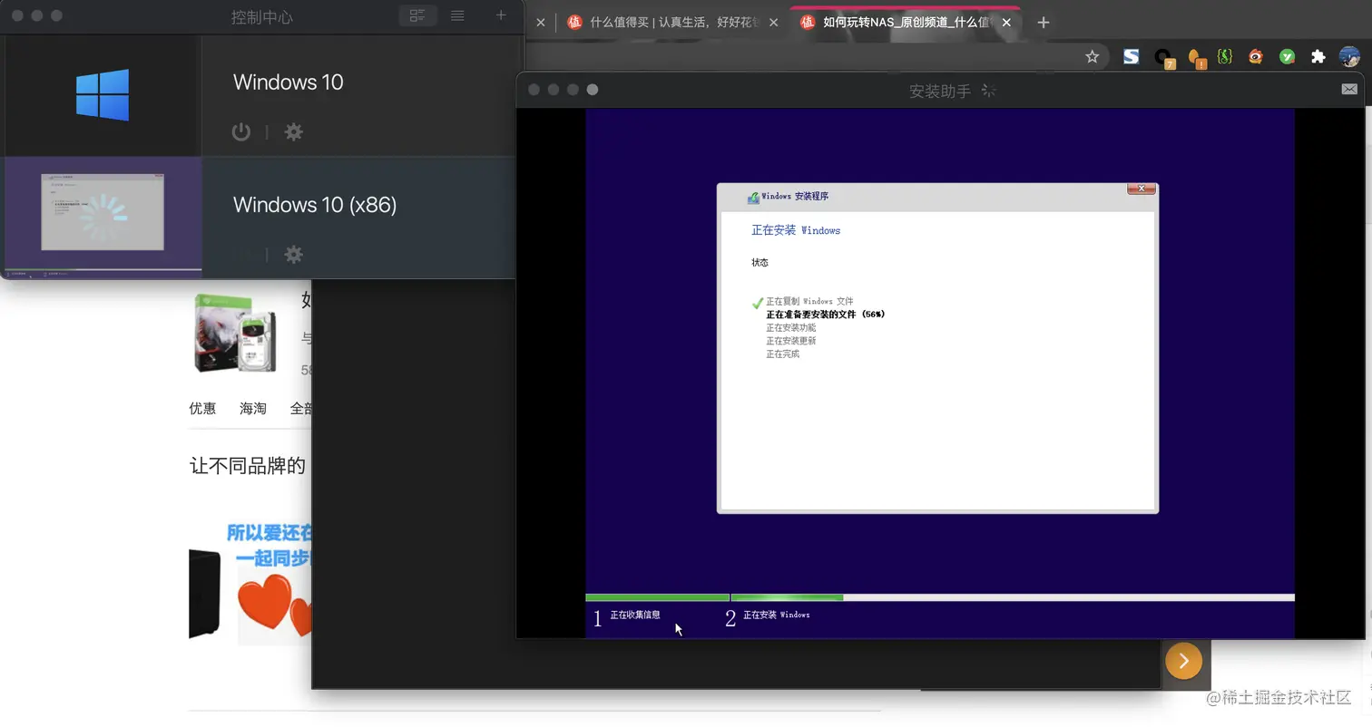Click the "正在收集信息" phase label
1372x727 pixels.
[x=634, y=616]
